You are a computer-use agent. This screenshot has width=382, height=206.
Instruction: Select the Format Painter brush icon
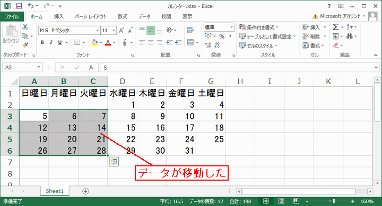click(25, 45)
